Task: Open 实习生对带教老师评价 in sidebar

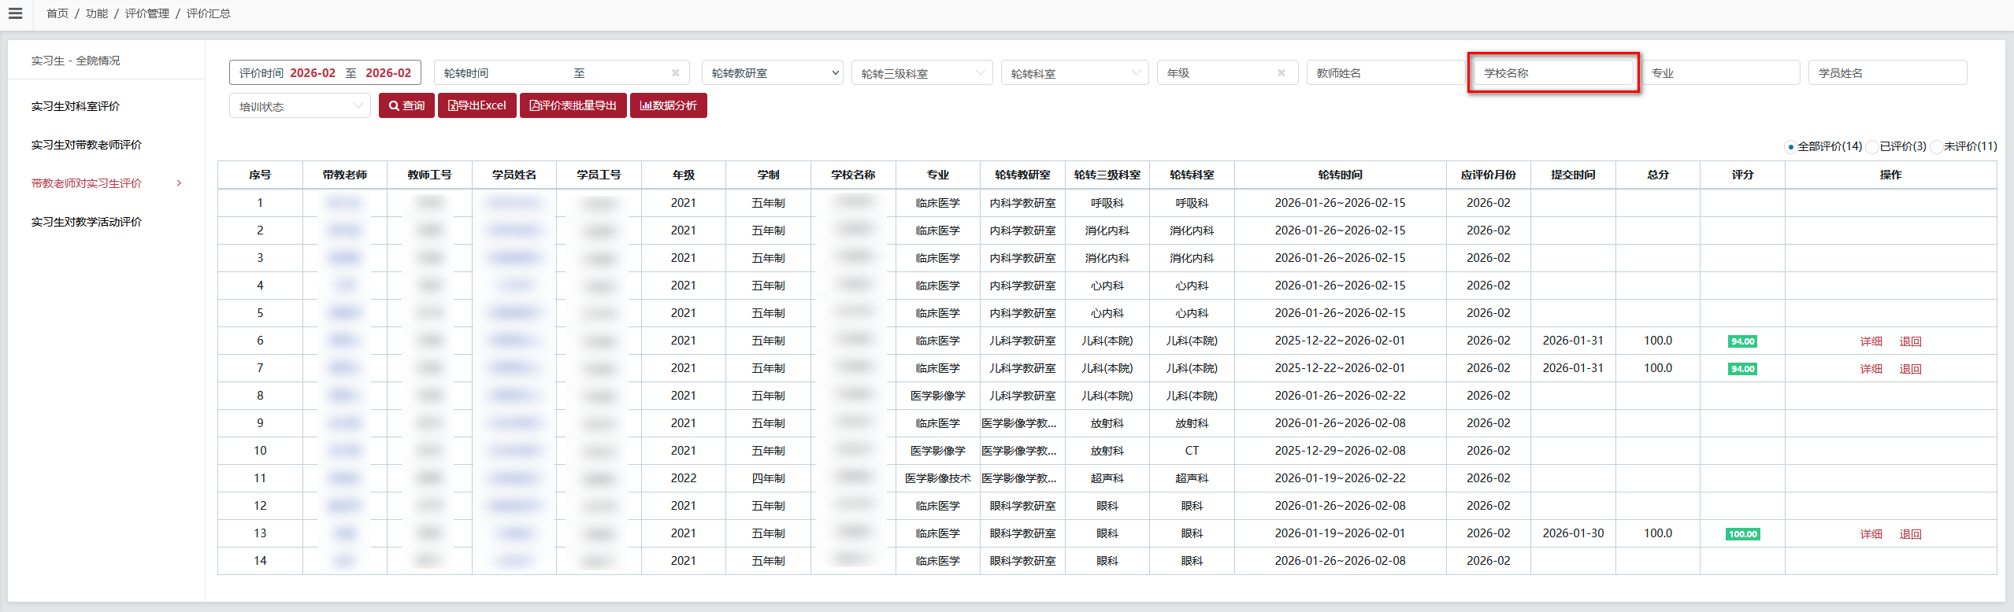Action: (87, 145)
